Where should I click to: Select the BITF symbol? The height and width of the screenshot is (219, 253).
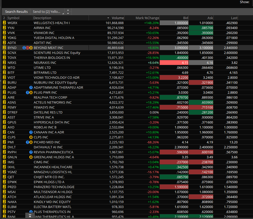click(11, 73)
